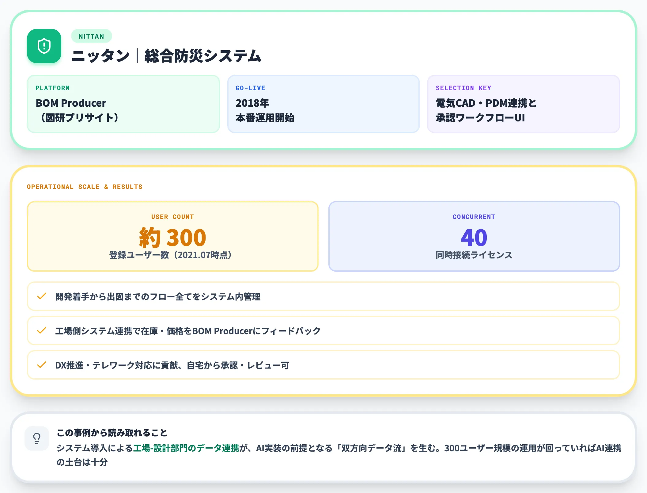The width and height of the screenshot is (647, 493).
Task: Click the この事例から読み取れること heading
Action: (112, 433)
